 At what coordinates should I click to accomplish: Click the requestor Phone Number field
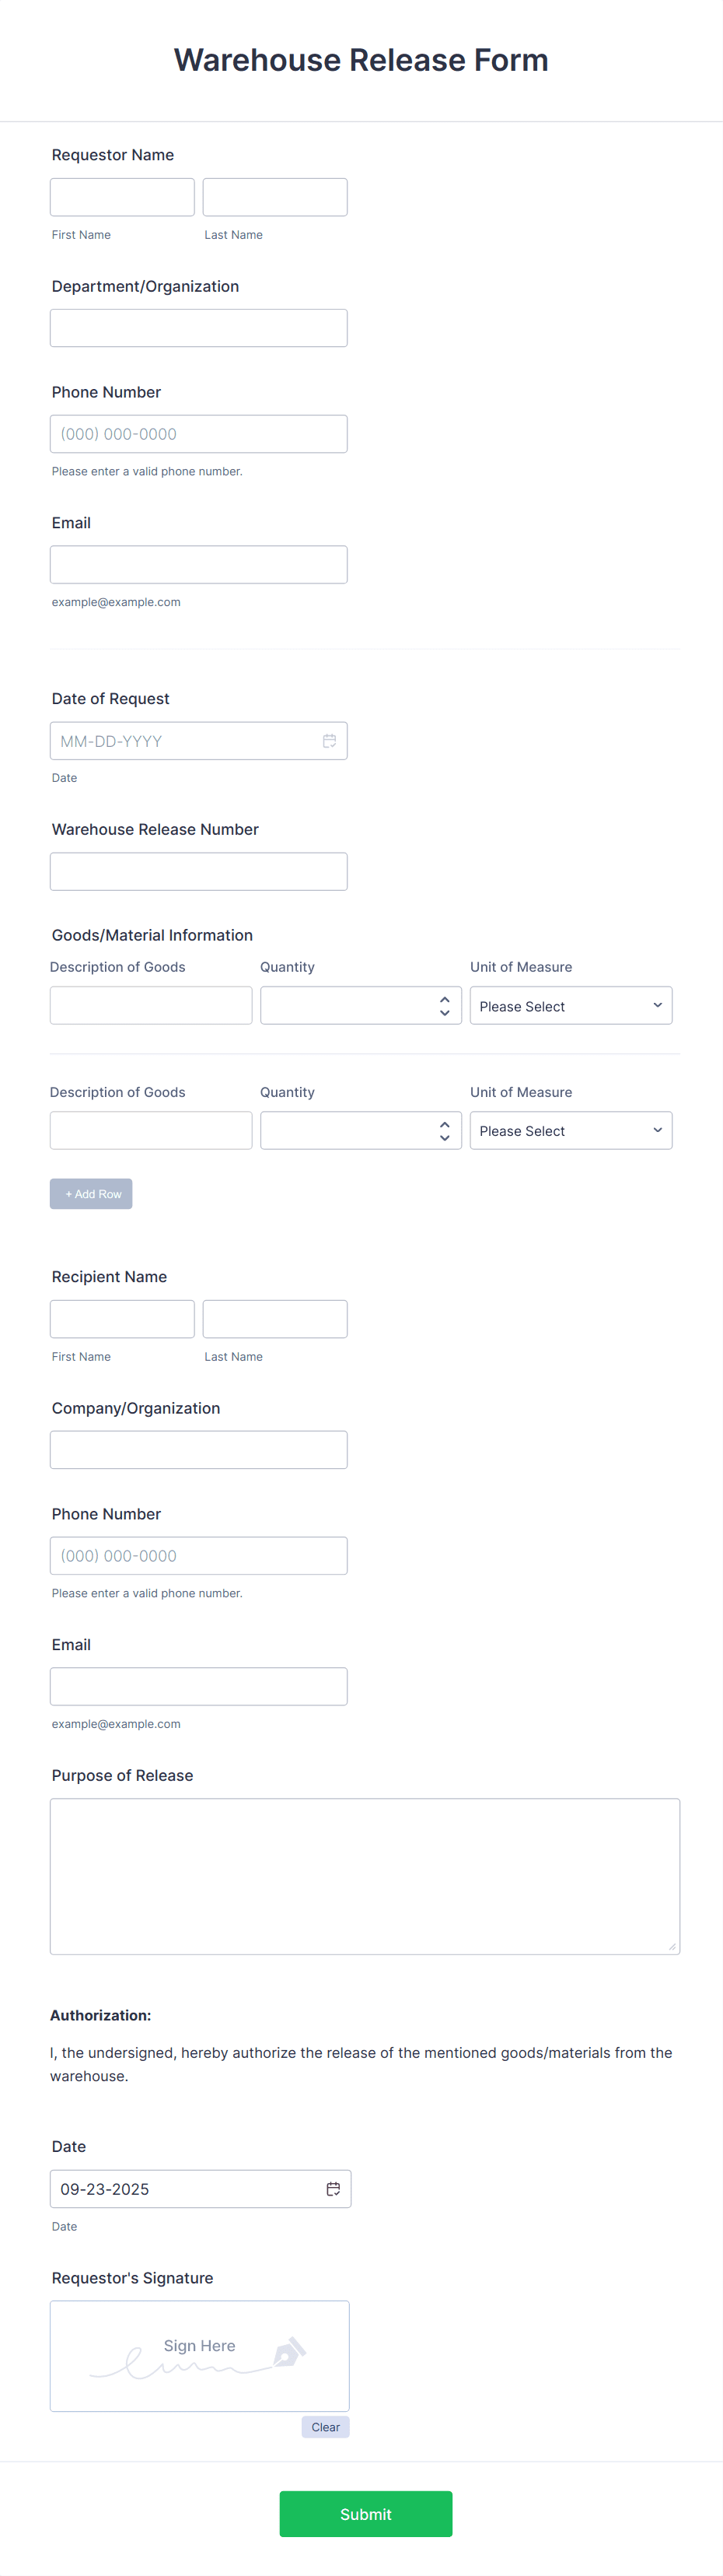click(x=199, y=433)
